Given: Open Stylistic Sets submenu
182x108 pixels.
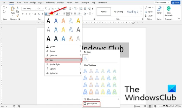Looking at the screenshot, I should [63, 73].
